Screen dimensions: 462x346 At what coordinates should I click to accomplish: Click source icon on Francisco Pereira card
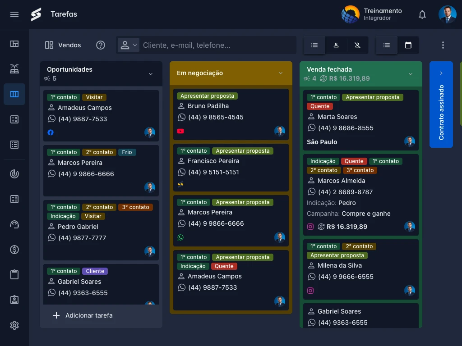tap(180, 184)
